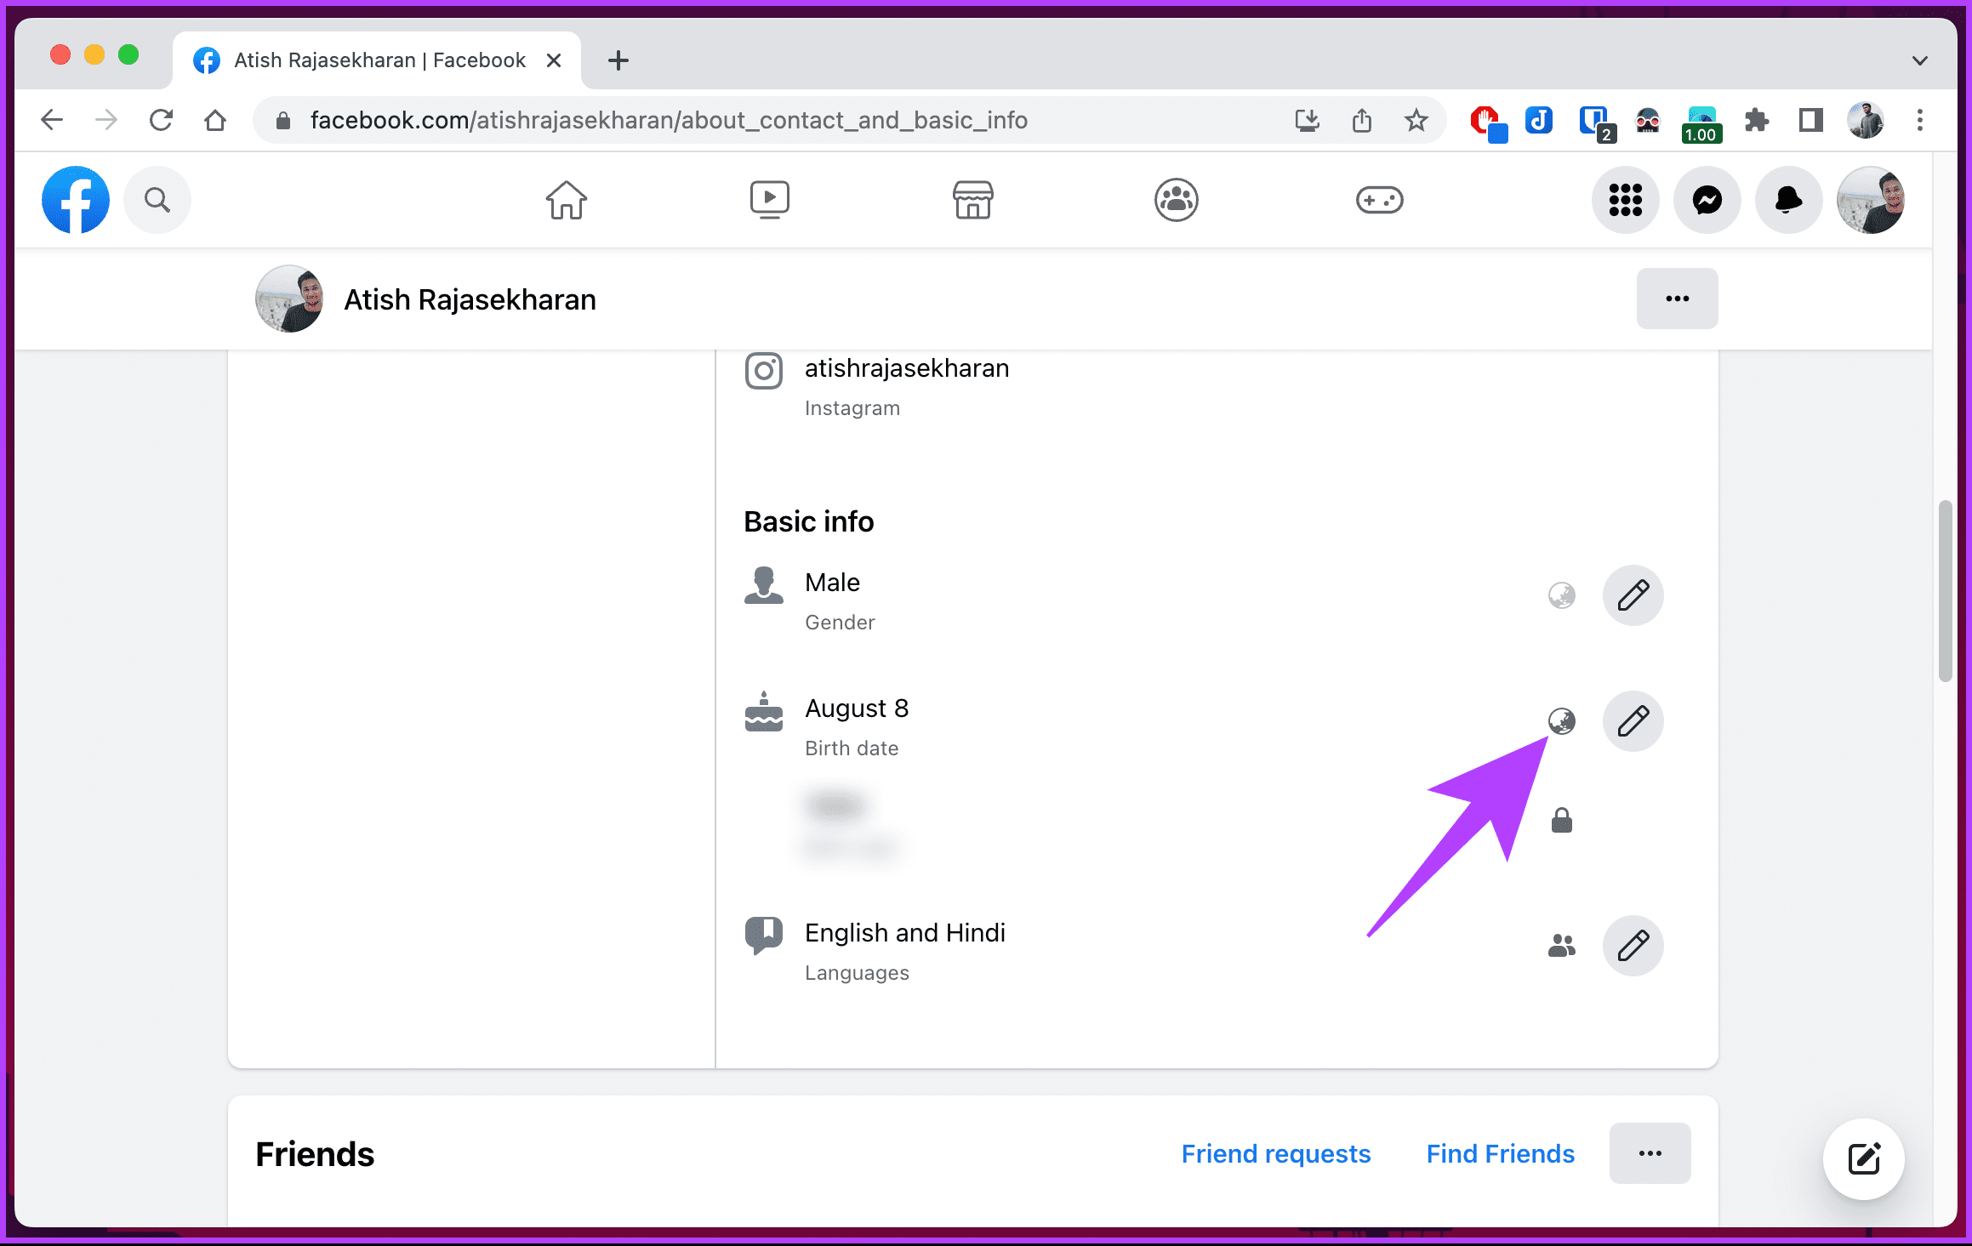The width and height of the screenshot is (1972, 1246).
Task: Click the Instagram icon next to atishrajasekharan
Action: click(764, 371)
